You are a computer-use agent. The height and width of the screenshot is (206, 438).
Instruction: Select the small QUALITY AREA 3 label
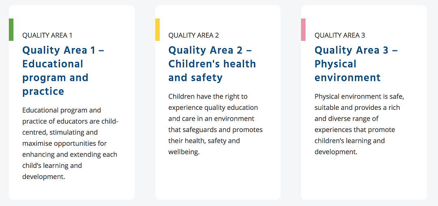340,36
